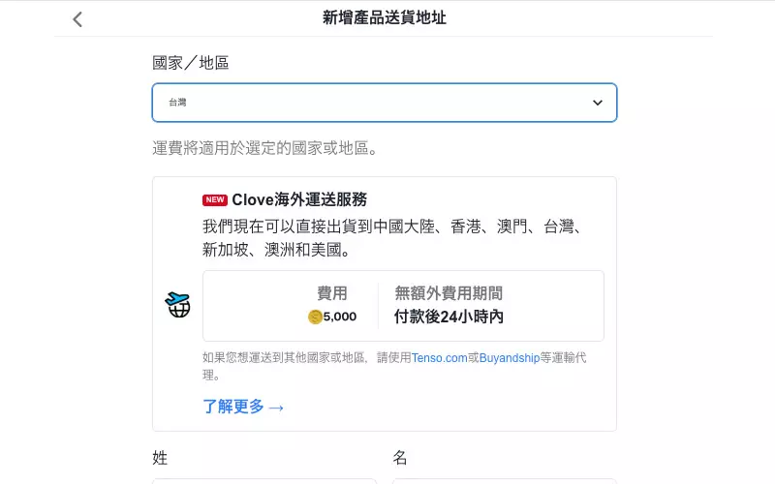The image size is (775, 484).
Task: Focus the 名 first name input field
Action: tap(505, 481)
